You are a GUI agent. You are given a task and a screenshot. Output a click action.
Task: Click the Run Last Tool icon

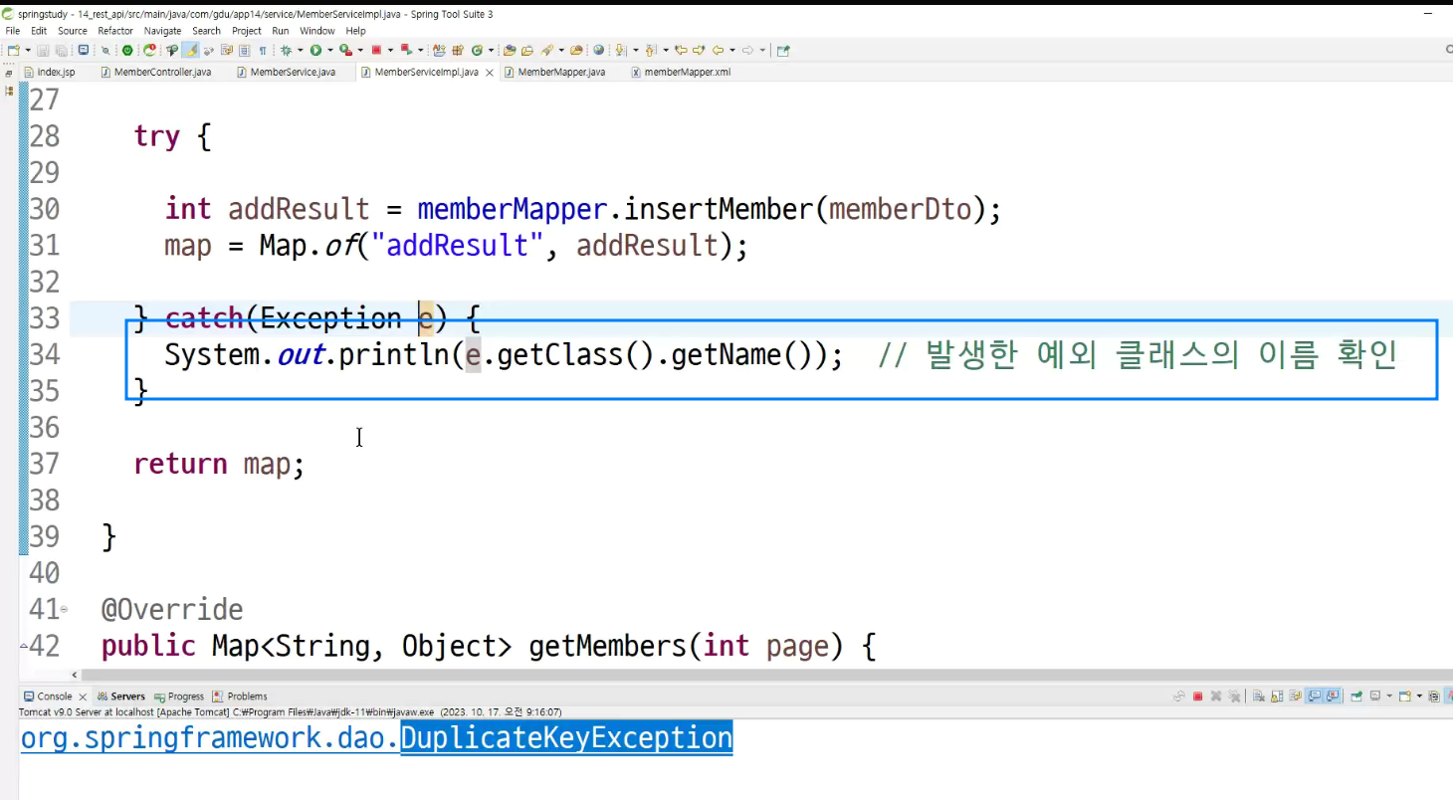[344, 50]
